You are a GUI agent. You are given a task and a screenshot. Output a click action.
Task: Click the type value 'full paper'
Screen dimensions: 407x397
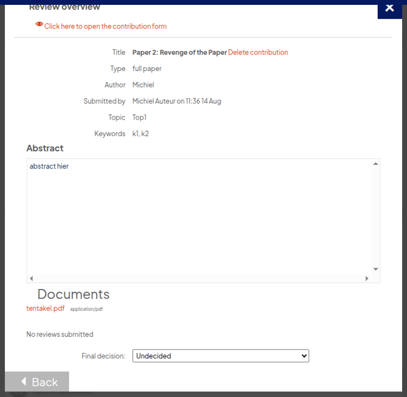click(147, 69)
